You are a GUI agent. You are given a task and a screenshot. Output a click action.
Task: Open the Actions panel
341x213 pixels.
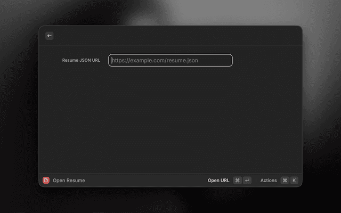tap(269, 181)
